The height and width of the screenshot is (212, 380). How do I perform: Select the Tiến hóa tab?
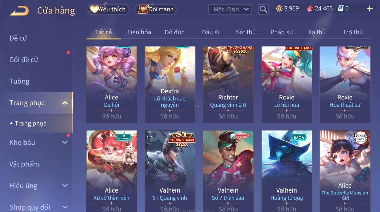point(139,32)
